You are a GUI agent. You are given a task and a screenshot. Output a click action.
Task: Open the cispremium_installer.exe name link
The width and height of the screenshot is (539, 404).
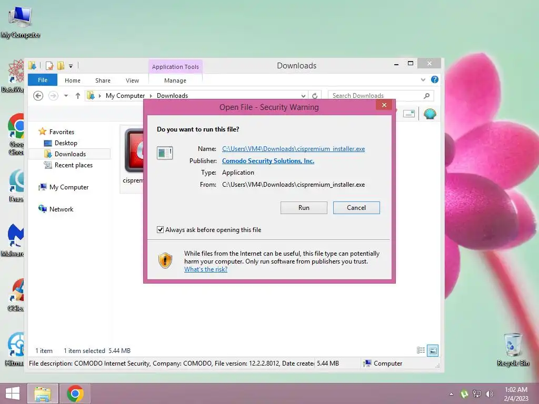294,149
